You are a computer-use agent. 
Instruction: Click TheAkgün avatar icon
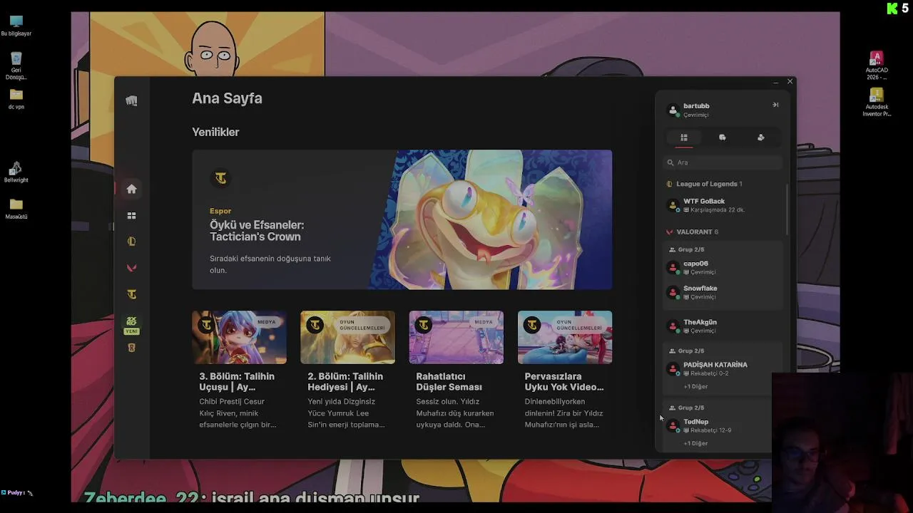pos(673,326)
